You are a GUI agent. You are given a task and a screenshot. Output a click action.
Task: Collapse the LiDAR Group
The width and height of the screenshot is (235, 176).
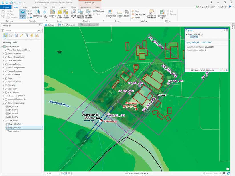point(4,121)
